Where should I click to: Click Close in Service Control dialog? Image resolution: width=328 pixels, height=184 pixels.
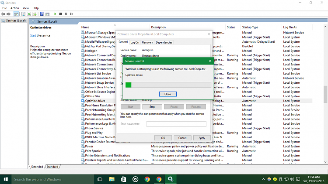(x=168, y=94)
